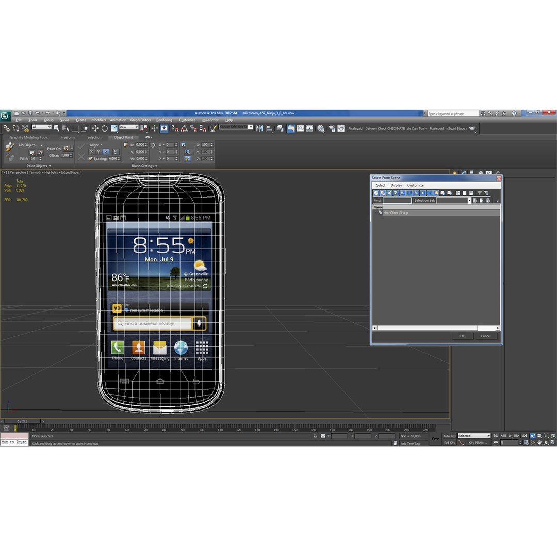
Task: Open the Material Editor sphere icon
Action: [x=320, y=128]
